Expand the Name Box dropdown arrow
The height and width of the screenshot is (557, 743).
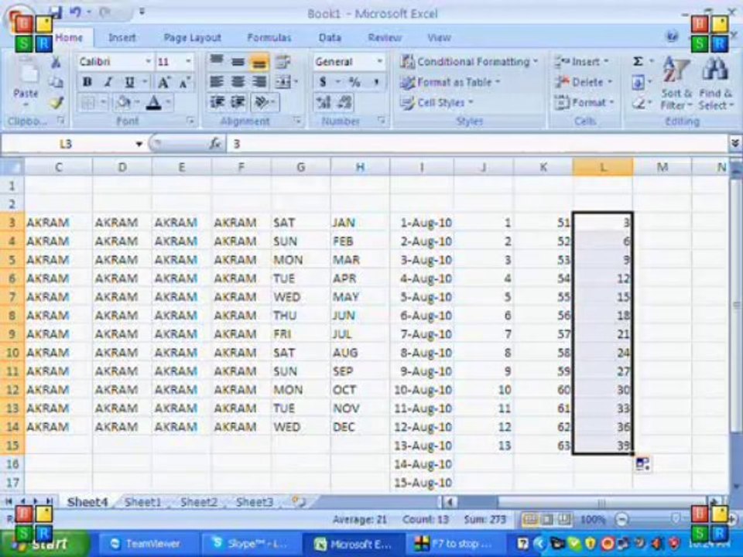click(139, 144)
